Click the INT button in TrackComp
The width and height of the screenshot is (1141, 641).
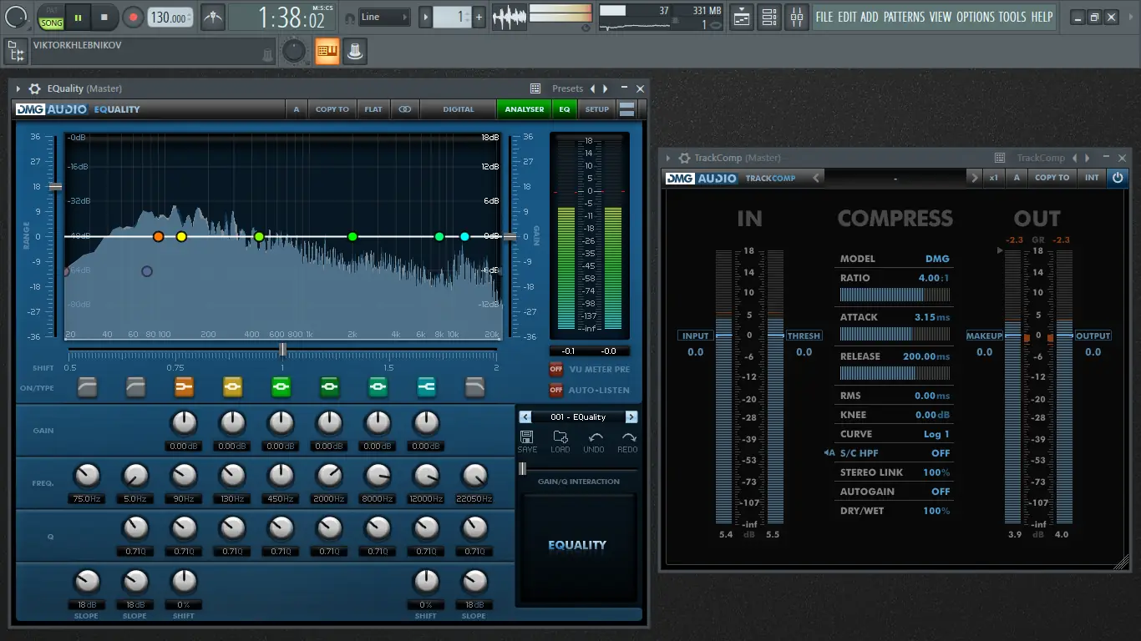pos(1092,177)
